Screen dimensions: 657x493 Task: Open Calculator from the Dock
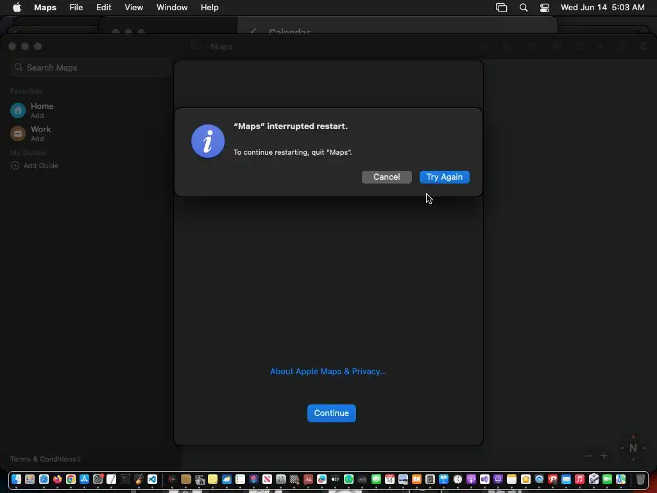(430, 479)
